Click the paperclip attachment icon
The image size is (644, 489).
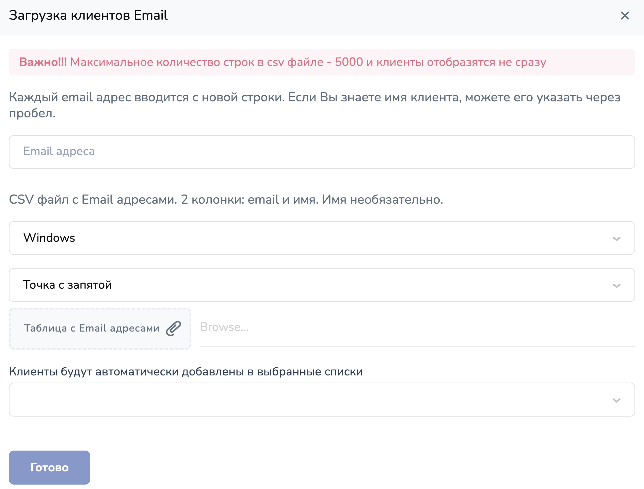[x=173, y=328]
